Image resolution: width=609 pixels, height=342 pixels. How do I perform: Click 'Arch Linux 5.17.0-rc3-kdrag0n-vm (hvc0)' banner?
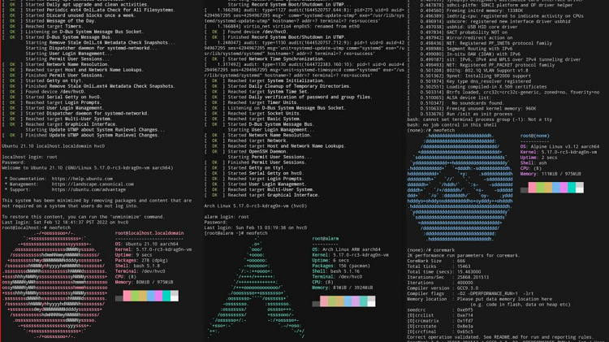click(256, 206)
